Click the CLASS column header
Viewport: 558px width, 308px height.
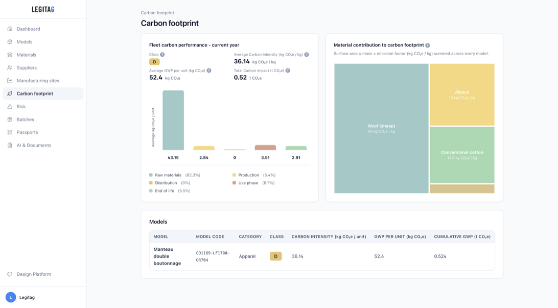click(276, 236)
